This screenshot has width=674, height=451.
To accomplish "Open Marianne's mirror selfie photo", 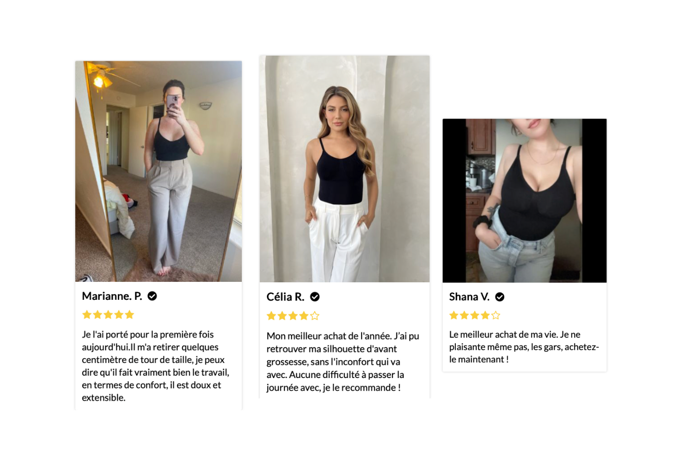I will 159,171.
